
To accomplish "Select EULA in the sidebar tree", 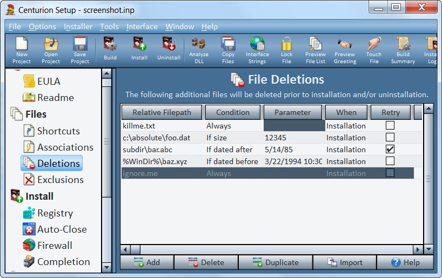I will 42,81.
